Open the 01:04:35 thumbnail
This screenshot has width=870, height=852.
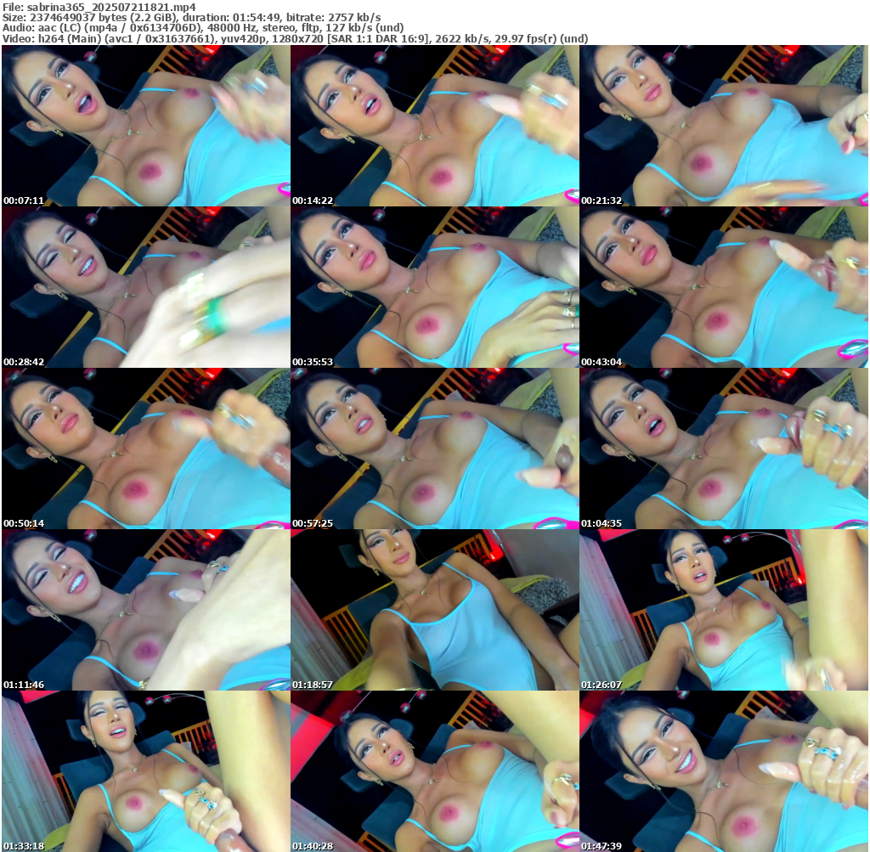(724, 449)
